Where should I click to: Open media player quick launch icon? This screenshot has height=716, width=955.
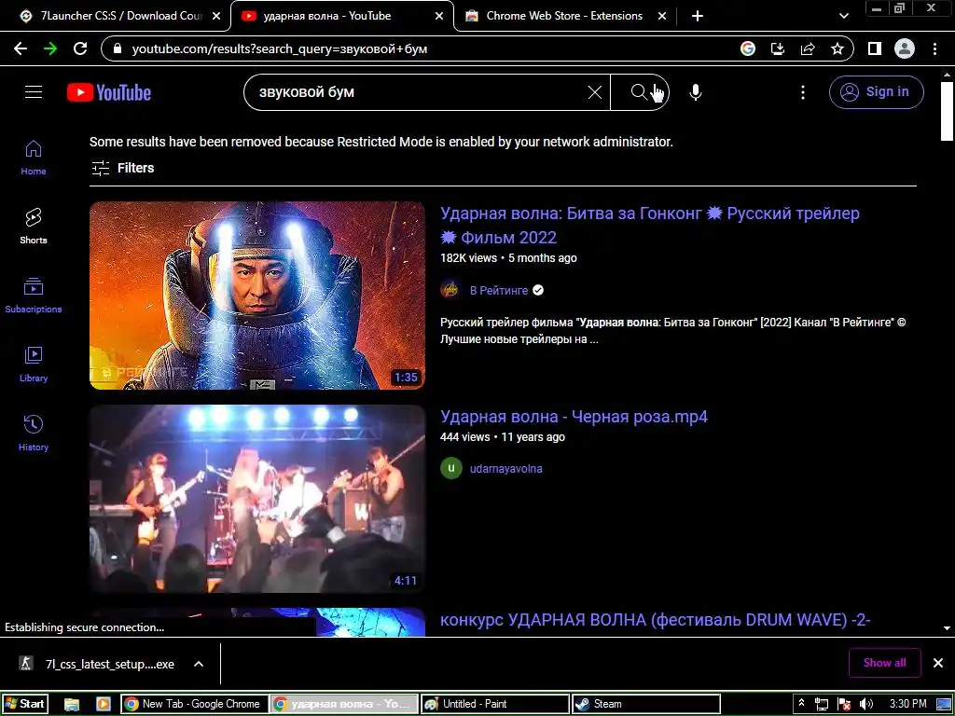click(x=103, y=704)
